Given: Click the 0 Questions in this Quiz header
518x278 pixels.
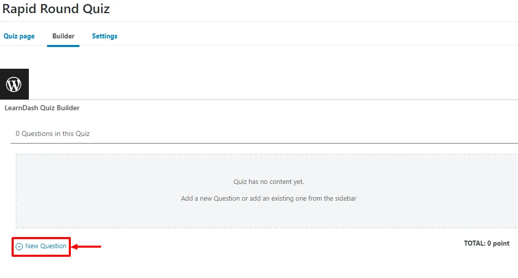Looking at the screenshot, I should [x=53, y=133].
